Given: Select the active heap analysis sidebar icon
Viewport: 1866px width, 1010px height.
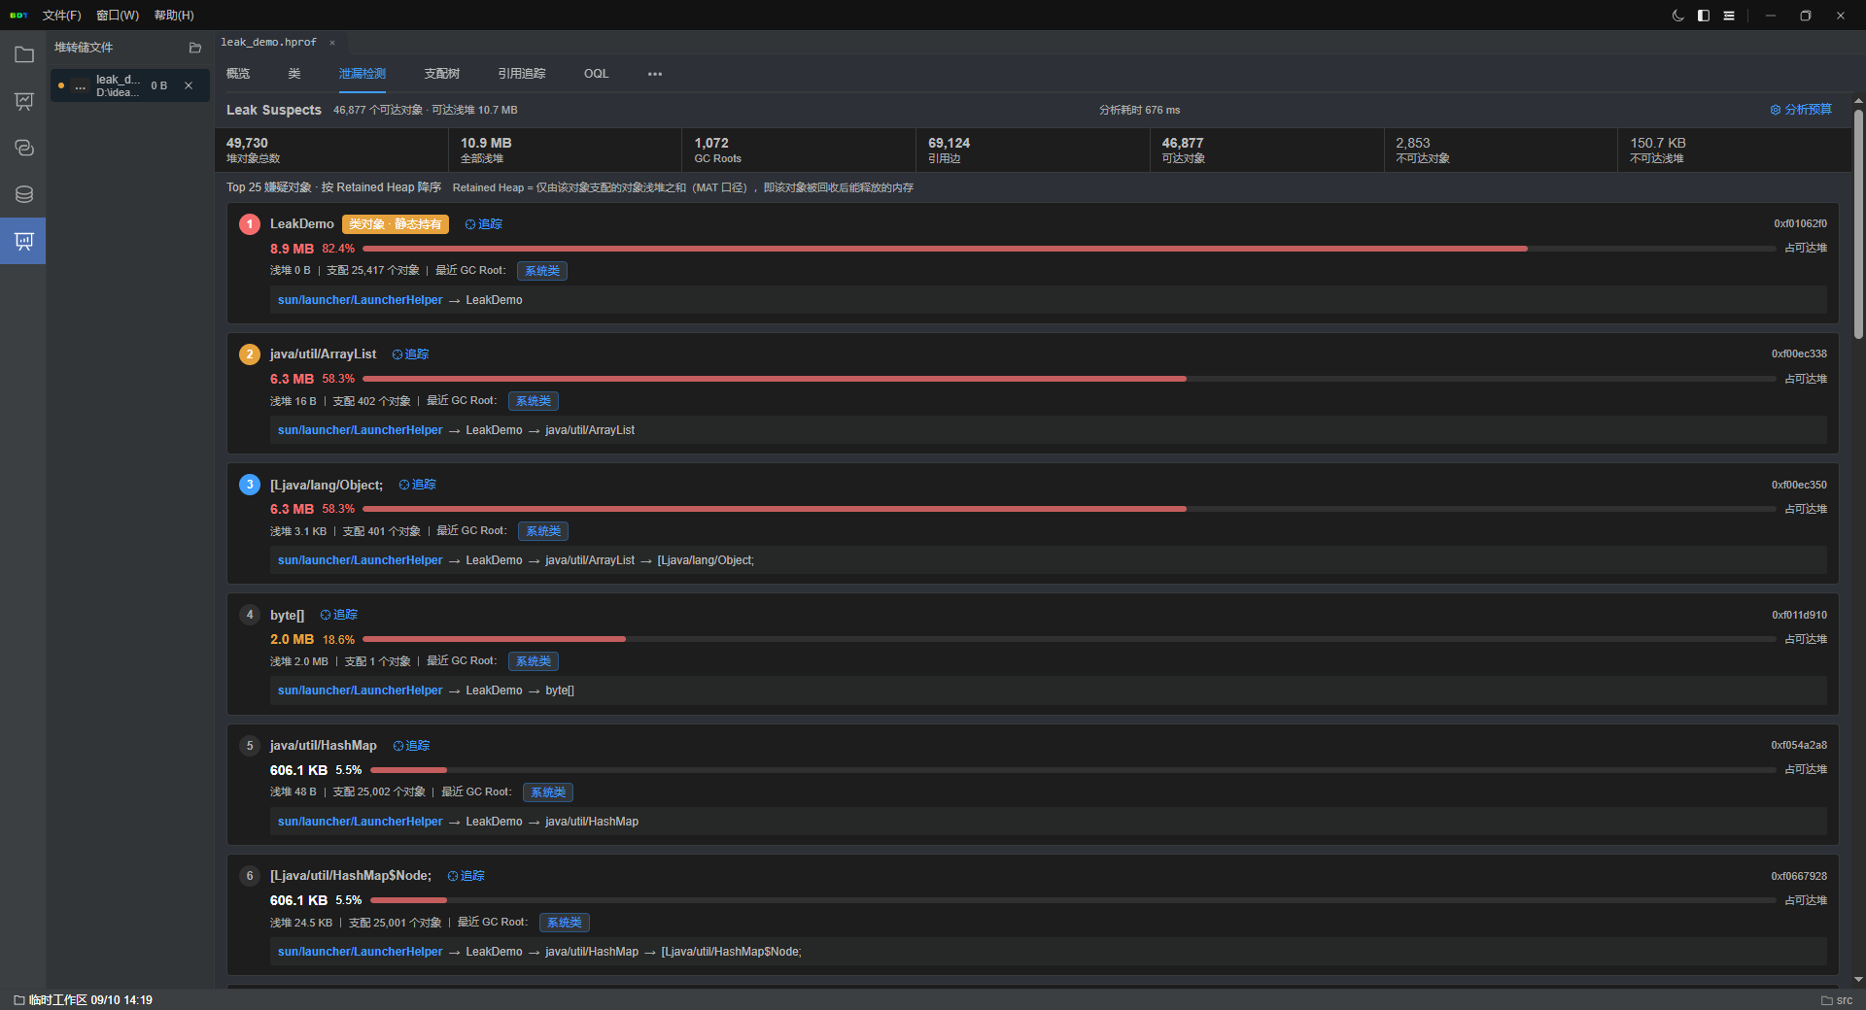Looking at the screenshot, I should (x=23, y=241).
